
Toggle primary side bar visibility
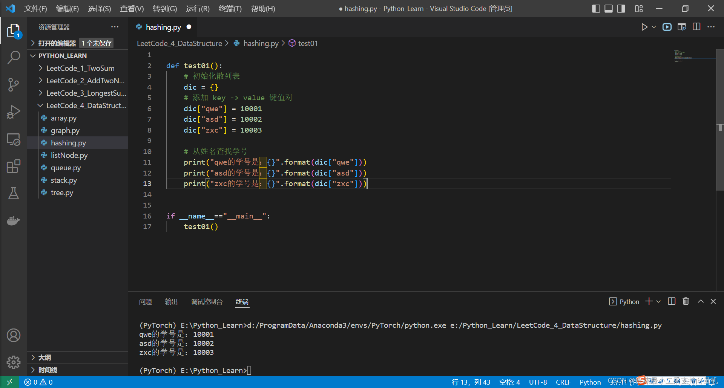point(596,9)
